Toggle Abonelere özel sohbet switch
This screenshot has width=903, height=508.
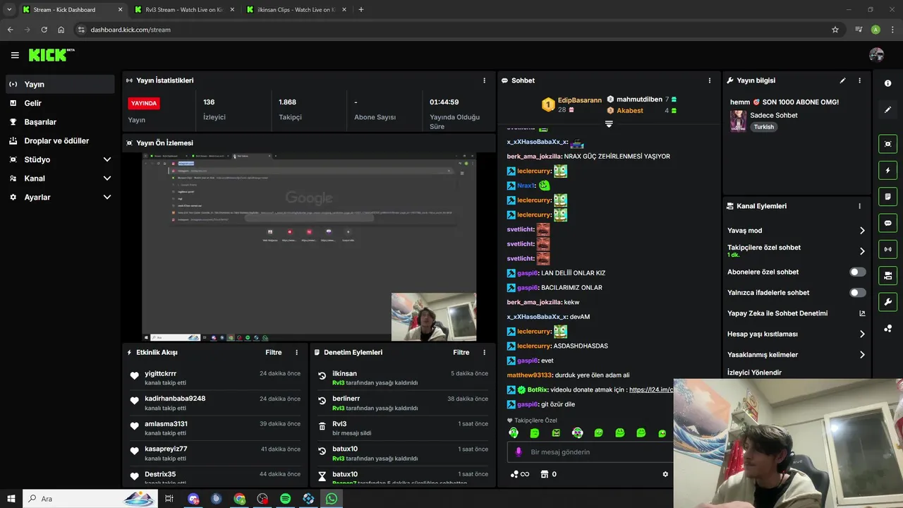click(x=858, y=272)
